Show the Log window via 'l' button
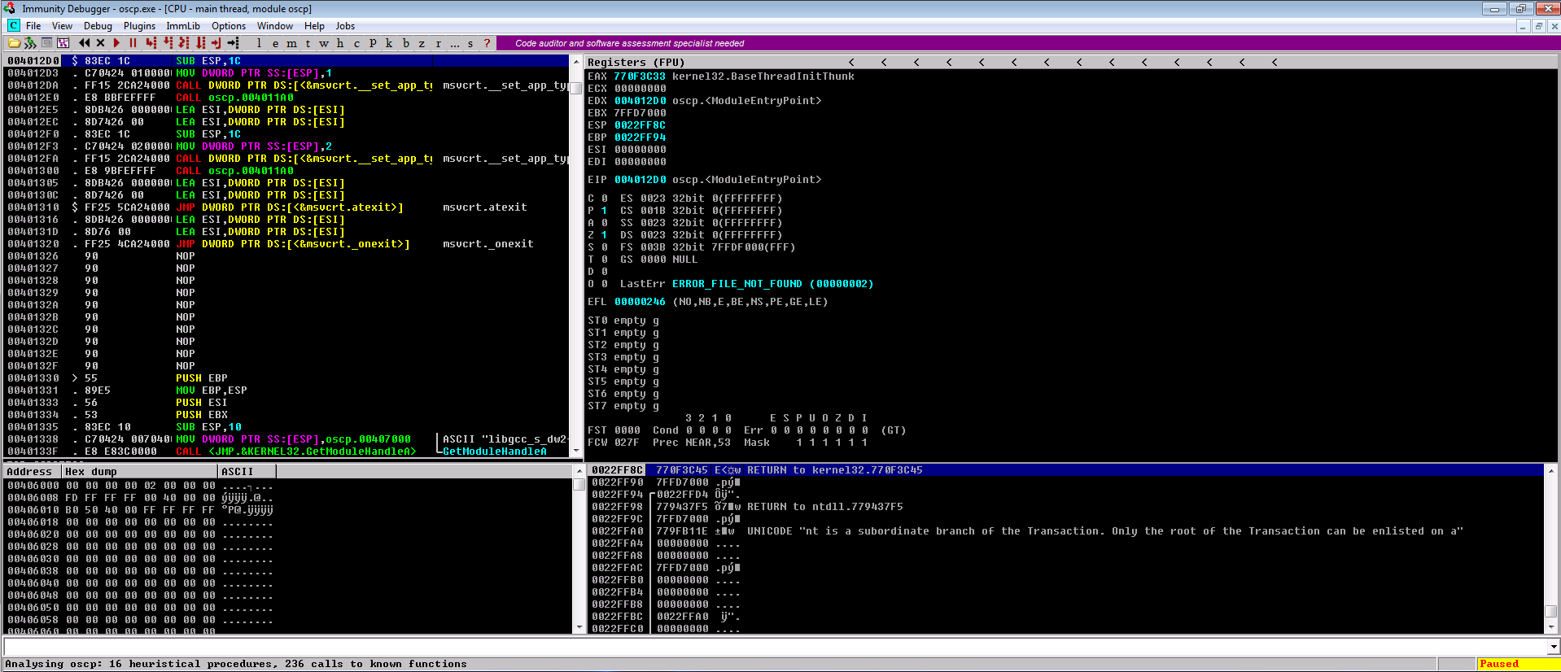Image resolution: width=1561 pixels, height=672 pixels. click(x=259, y=43)
